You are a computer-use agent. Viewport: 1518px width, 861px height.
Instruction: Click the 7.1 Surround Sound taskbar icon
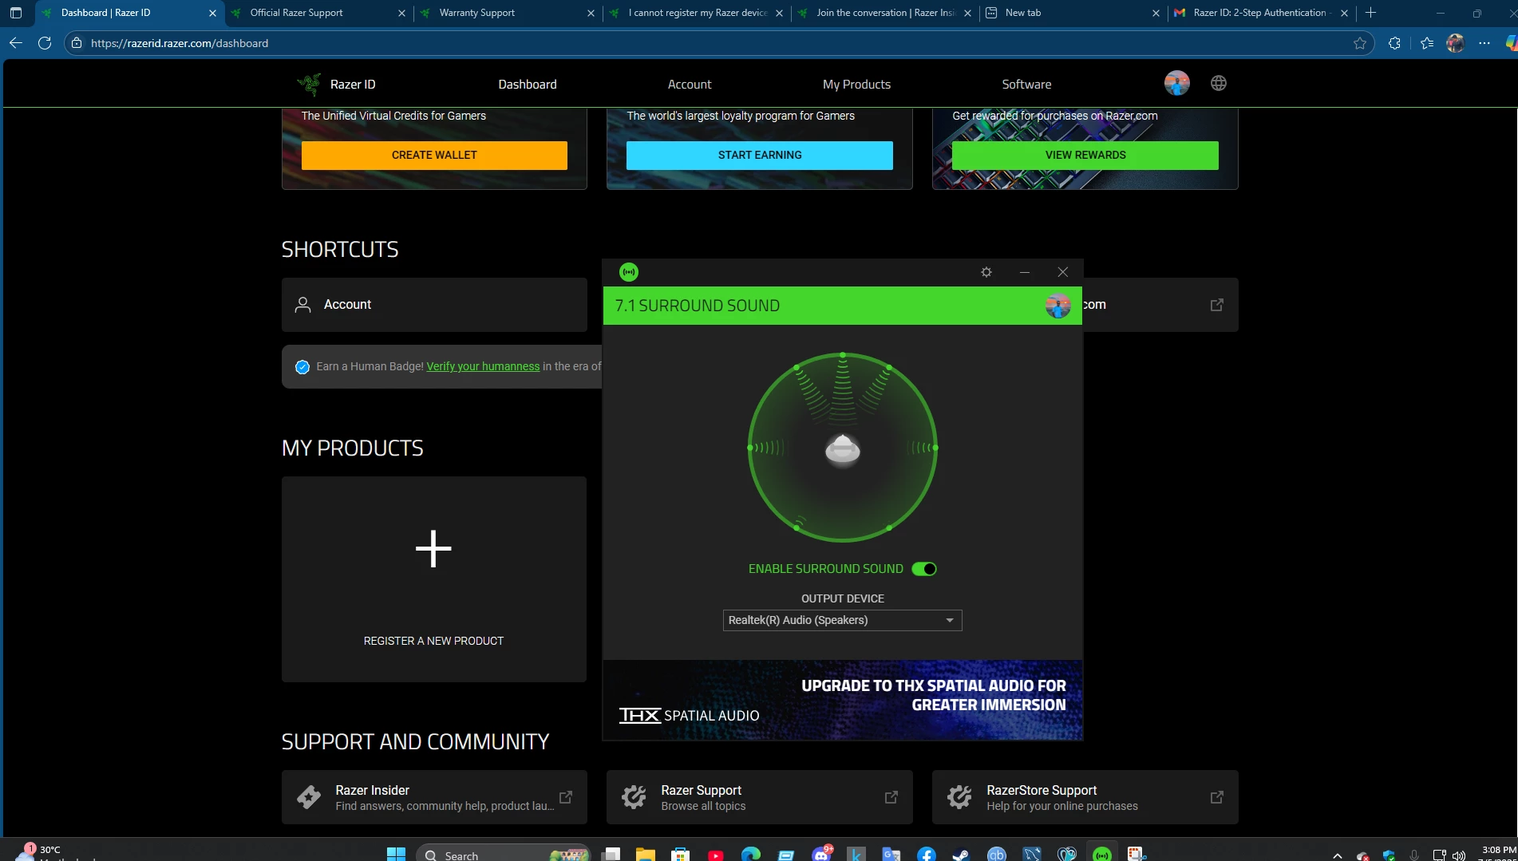1102,855
